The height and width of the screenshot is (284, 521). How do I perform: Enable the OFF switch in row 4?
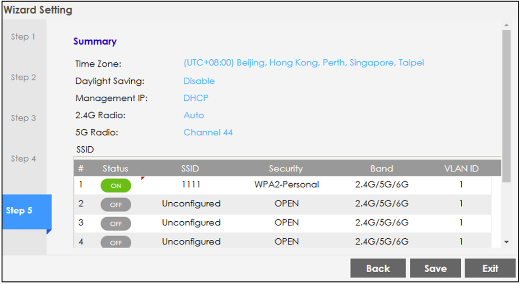(116, 242)
